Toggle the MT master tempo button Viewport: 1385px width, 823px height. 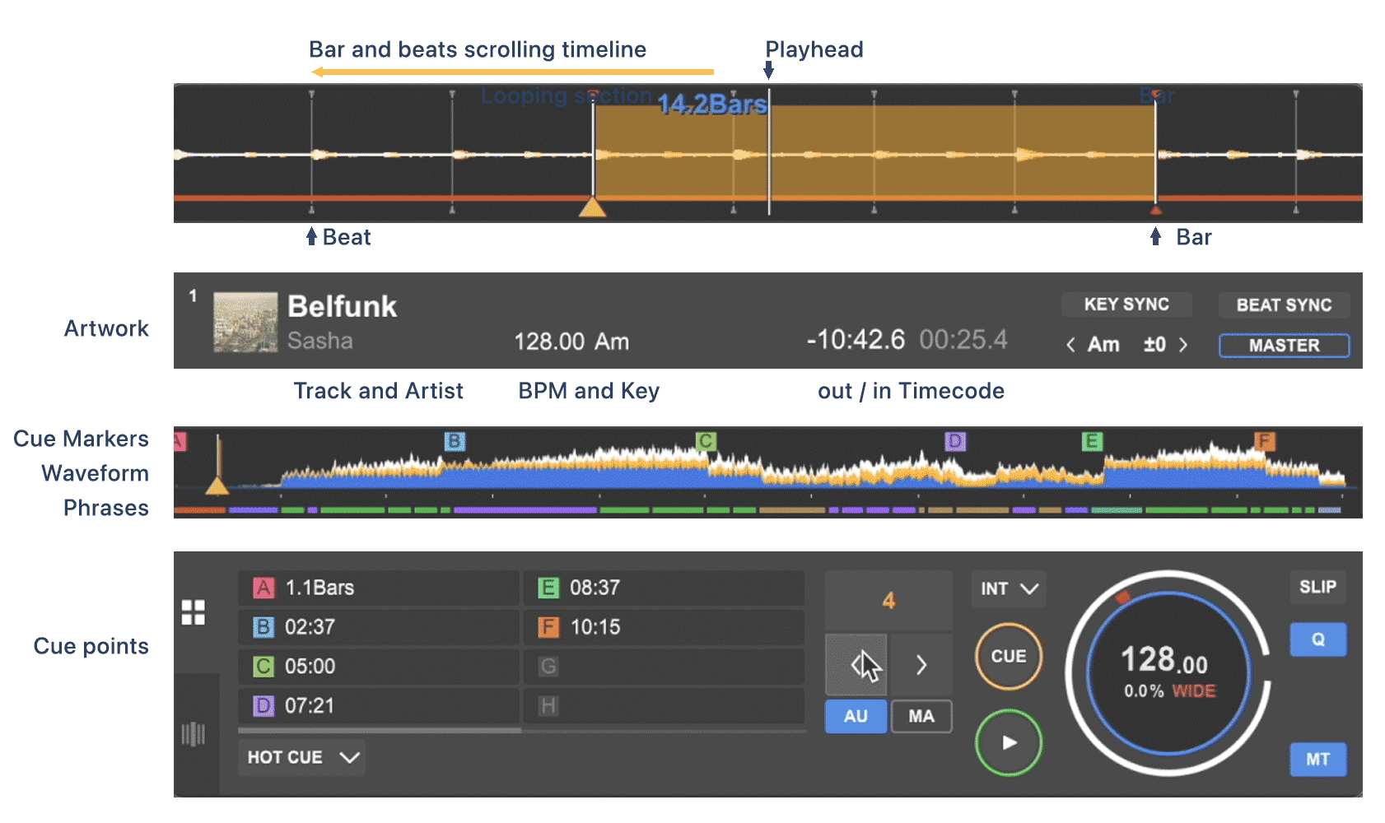[x=1317, y=759]
